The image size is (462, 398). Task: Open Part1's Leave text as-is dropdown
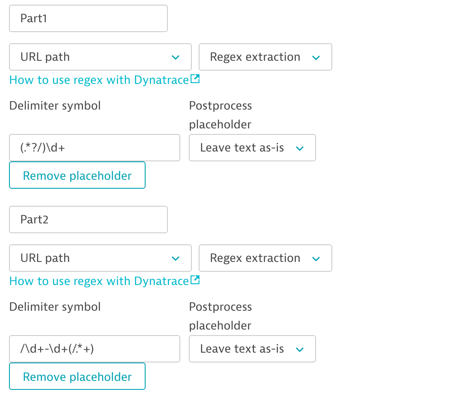click(252, 148)
